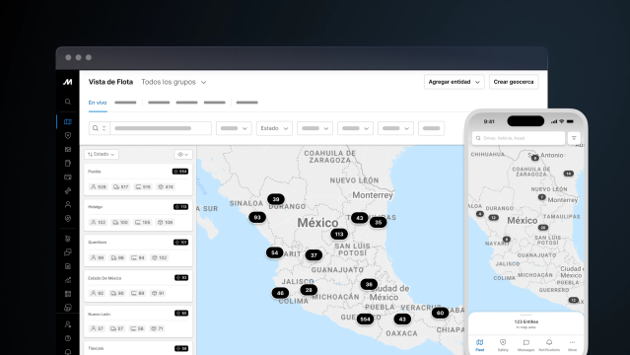Open the single-person drivers icon in sidebar

[68, 205]
